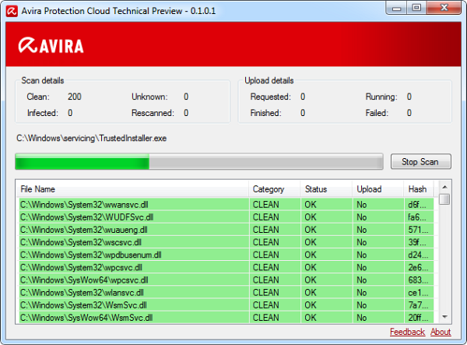The height and width of the screenshot is (345, 467).
Task: Select the System32\wpcsvc.dll row
Action: [226, 267]
